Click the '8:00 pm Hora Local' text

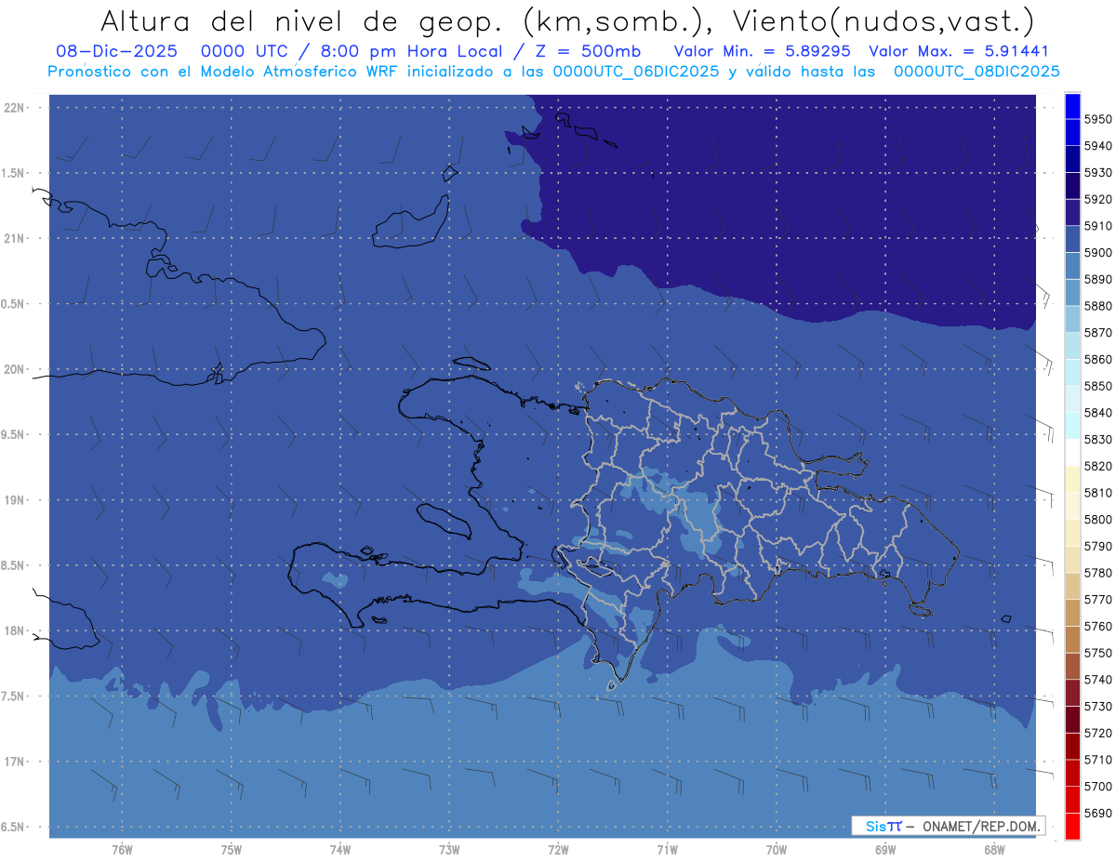pyautogui.click(x=410, y=51)
